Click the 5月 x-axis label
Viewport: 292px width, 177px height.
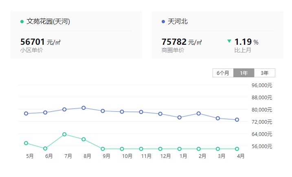[x=30, y=156]
